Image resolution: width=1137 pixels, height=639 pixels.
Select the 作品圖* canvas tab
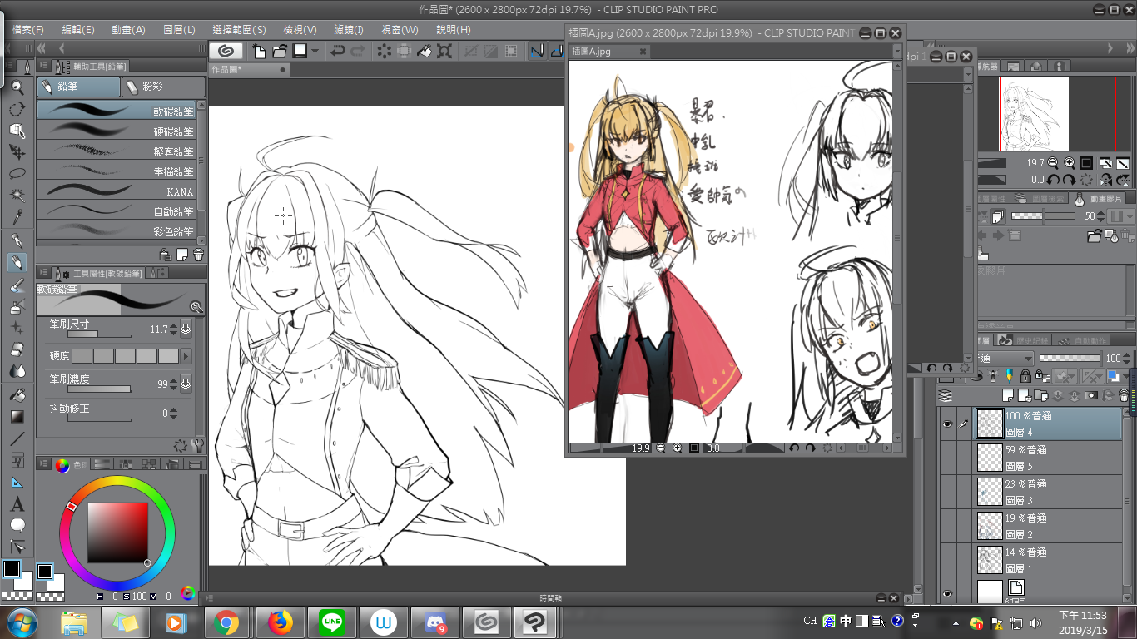pyautogui.click(x=248, y=69)
